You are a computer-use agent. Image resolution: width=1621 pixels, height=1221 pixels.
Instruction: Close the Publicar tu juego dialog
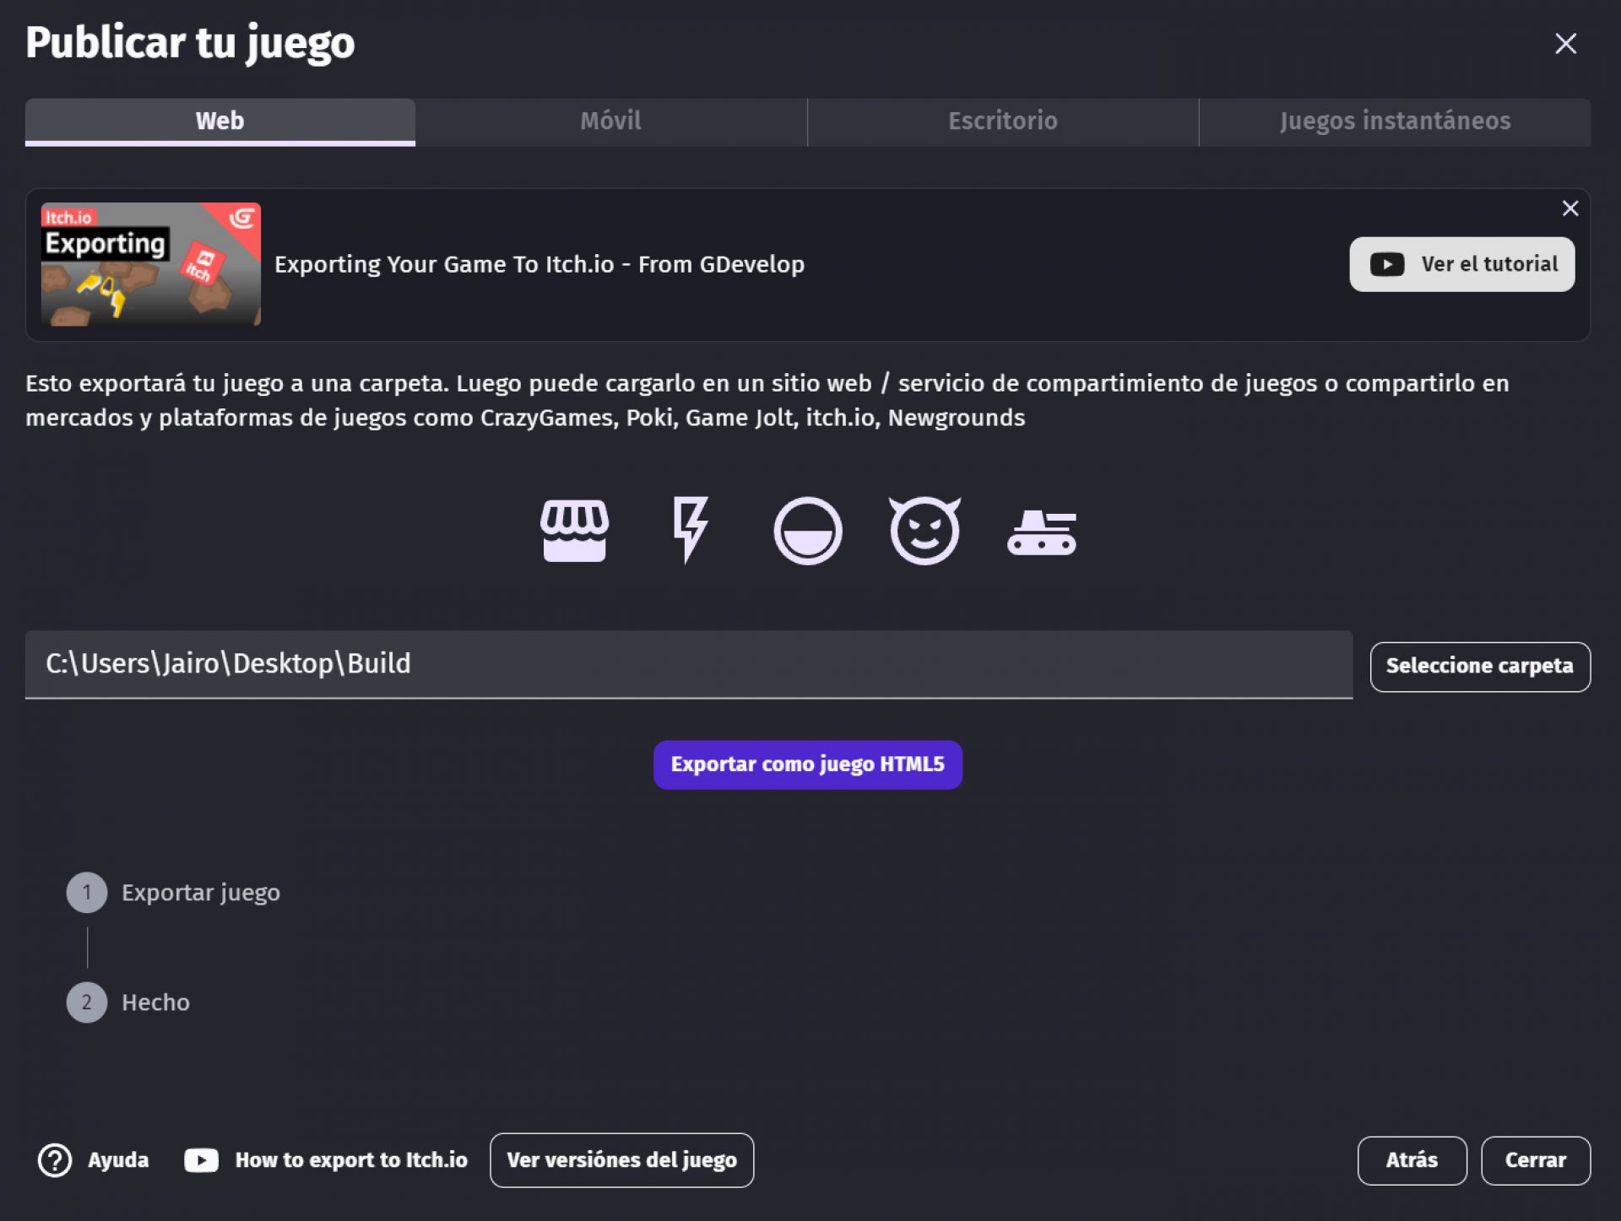[x=1566, y=44]
